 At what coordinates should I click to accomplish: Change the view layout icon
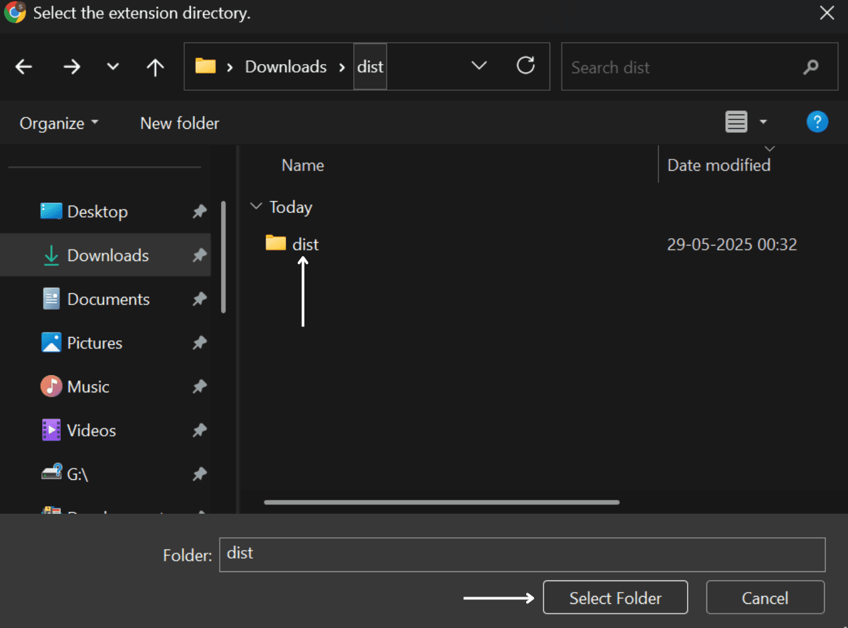point(736,122)
